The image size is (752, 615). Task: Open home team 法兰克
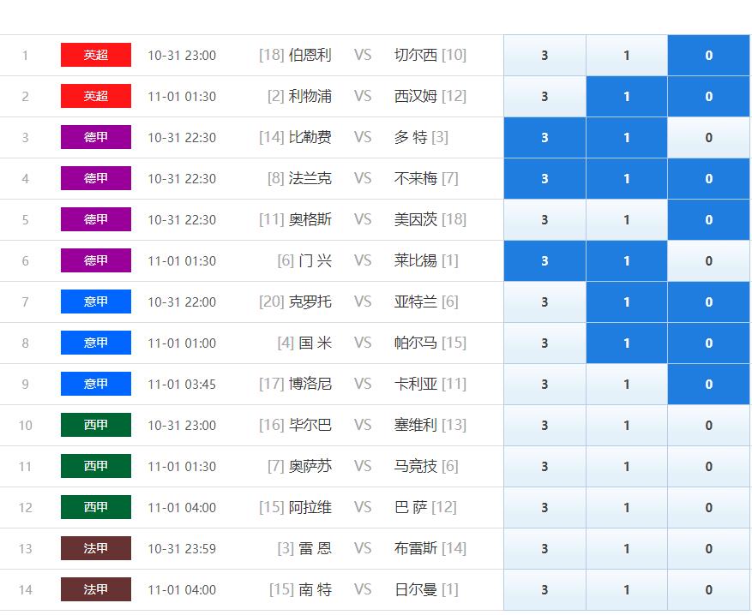(x=310, y=179)
